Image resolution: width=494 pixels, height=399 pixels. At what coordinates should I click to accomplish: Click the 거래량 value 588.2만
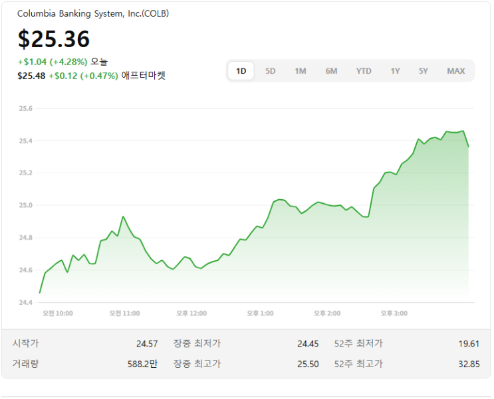pos(142,364)
